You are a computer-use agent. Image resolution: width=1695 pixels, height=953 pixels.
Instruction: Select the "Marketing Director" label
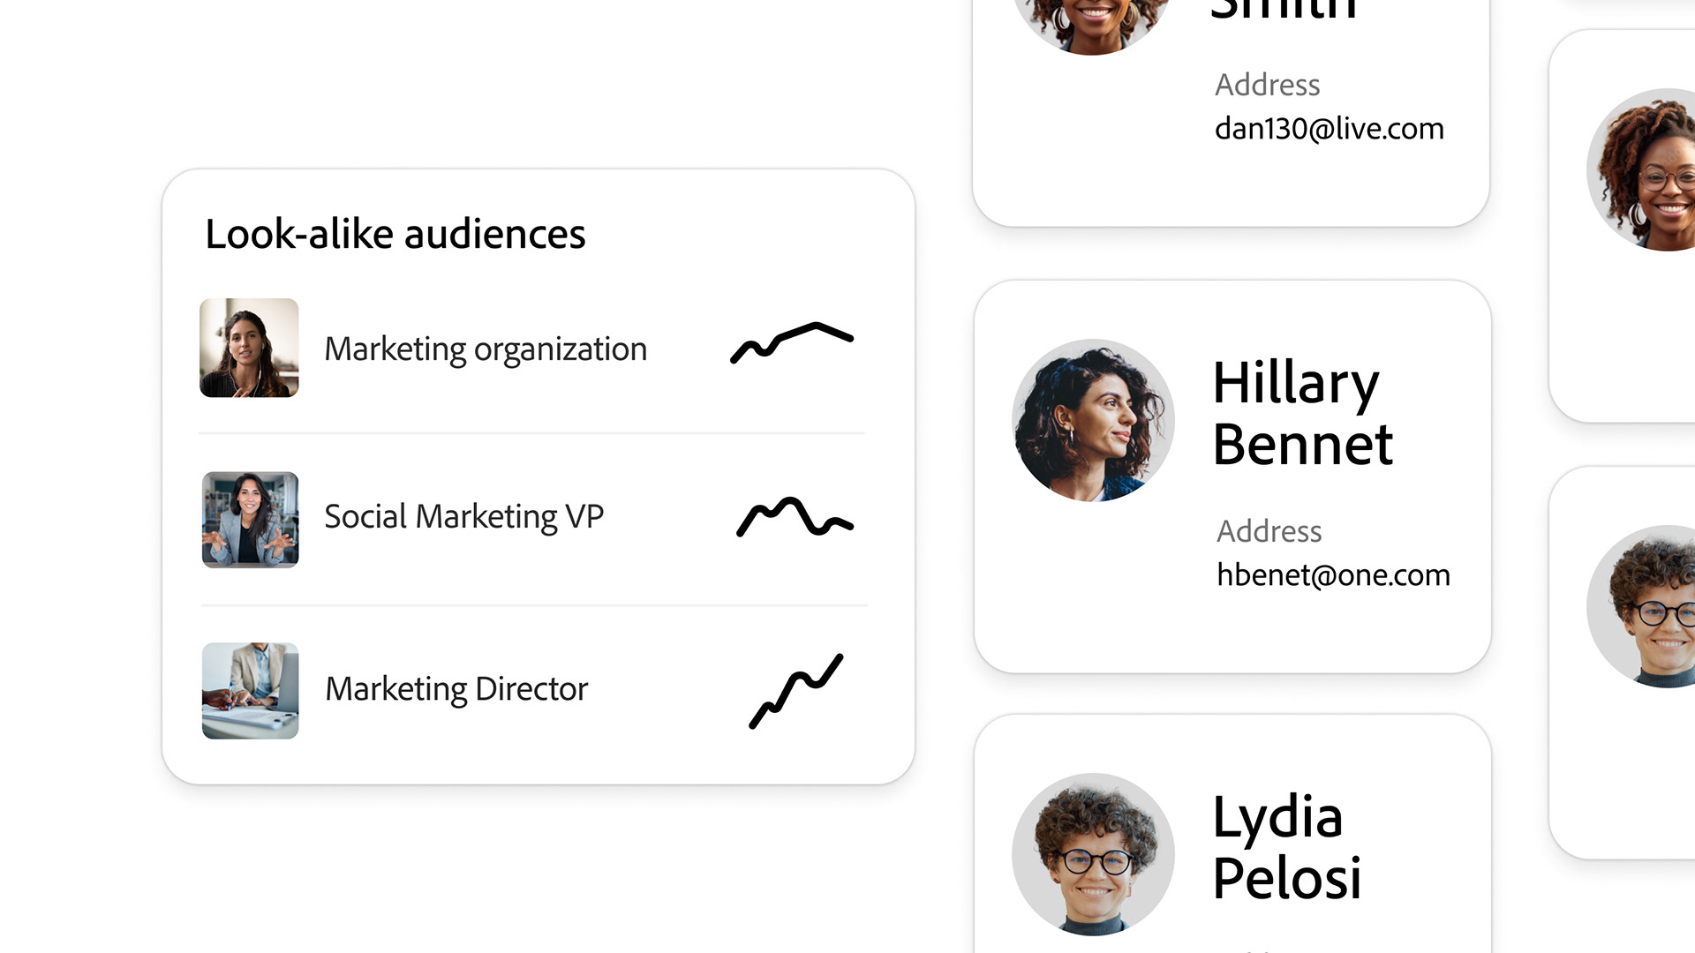[x=456, y=689]
